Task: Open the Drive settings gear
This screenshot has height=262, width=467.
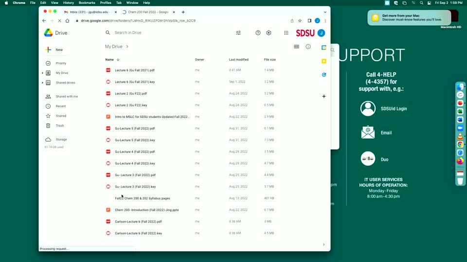Action: coord(269,33)
